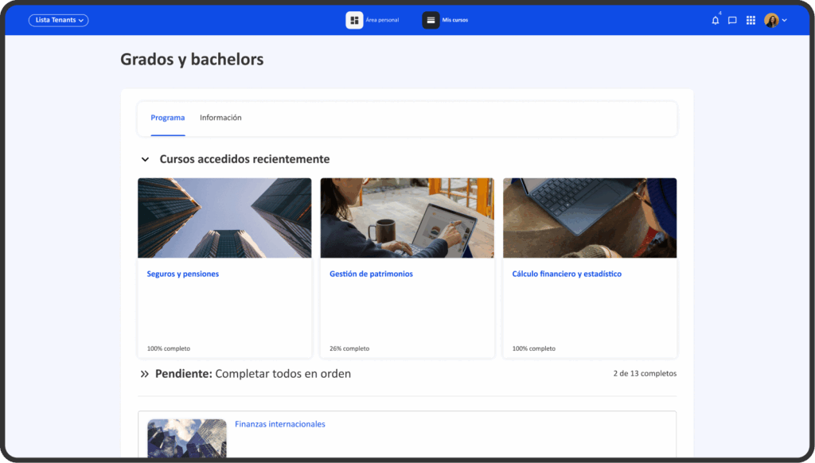Select the Programa tab

pos(167,118)
